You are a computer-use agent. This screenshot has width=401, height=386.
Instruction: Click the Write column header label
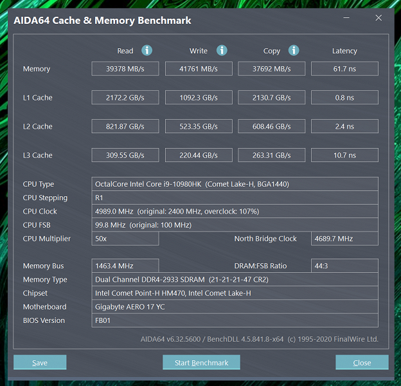(199, 51)
